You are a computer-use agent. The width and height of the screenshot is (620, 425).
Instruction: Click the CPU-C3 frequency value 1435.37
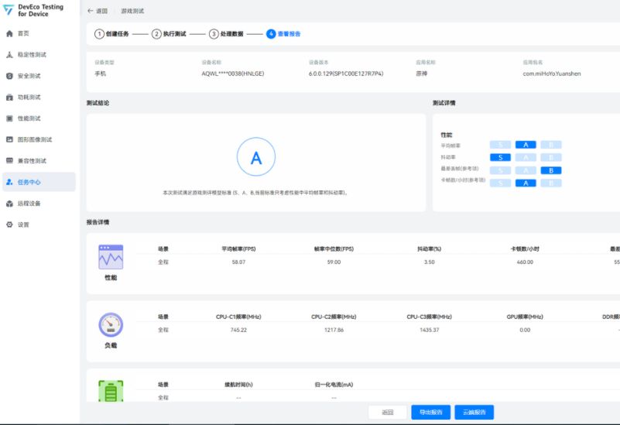(430, 330)
